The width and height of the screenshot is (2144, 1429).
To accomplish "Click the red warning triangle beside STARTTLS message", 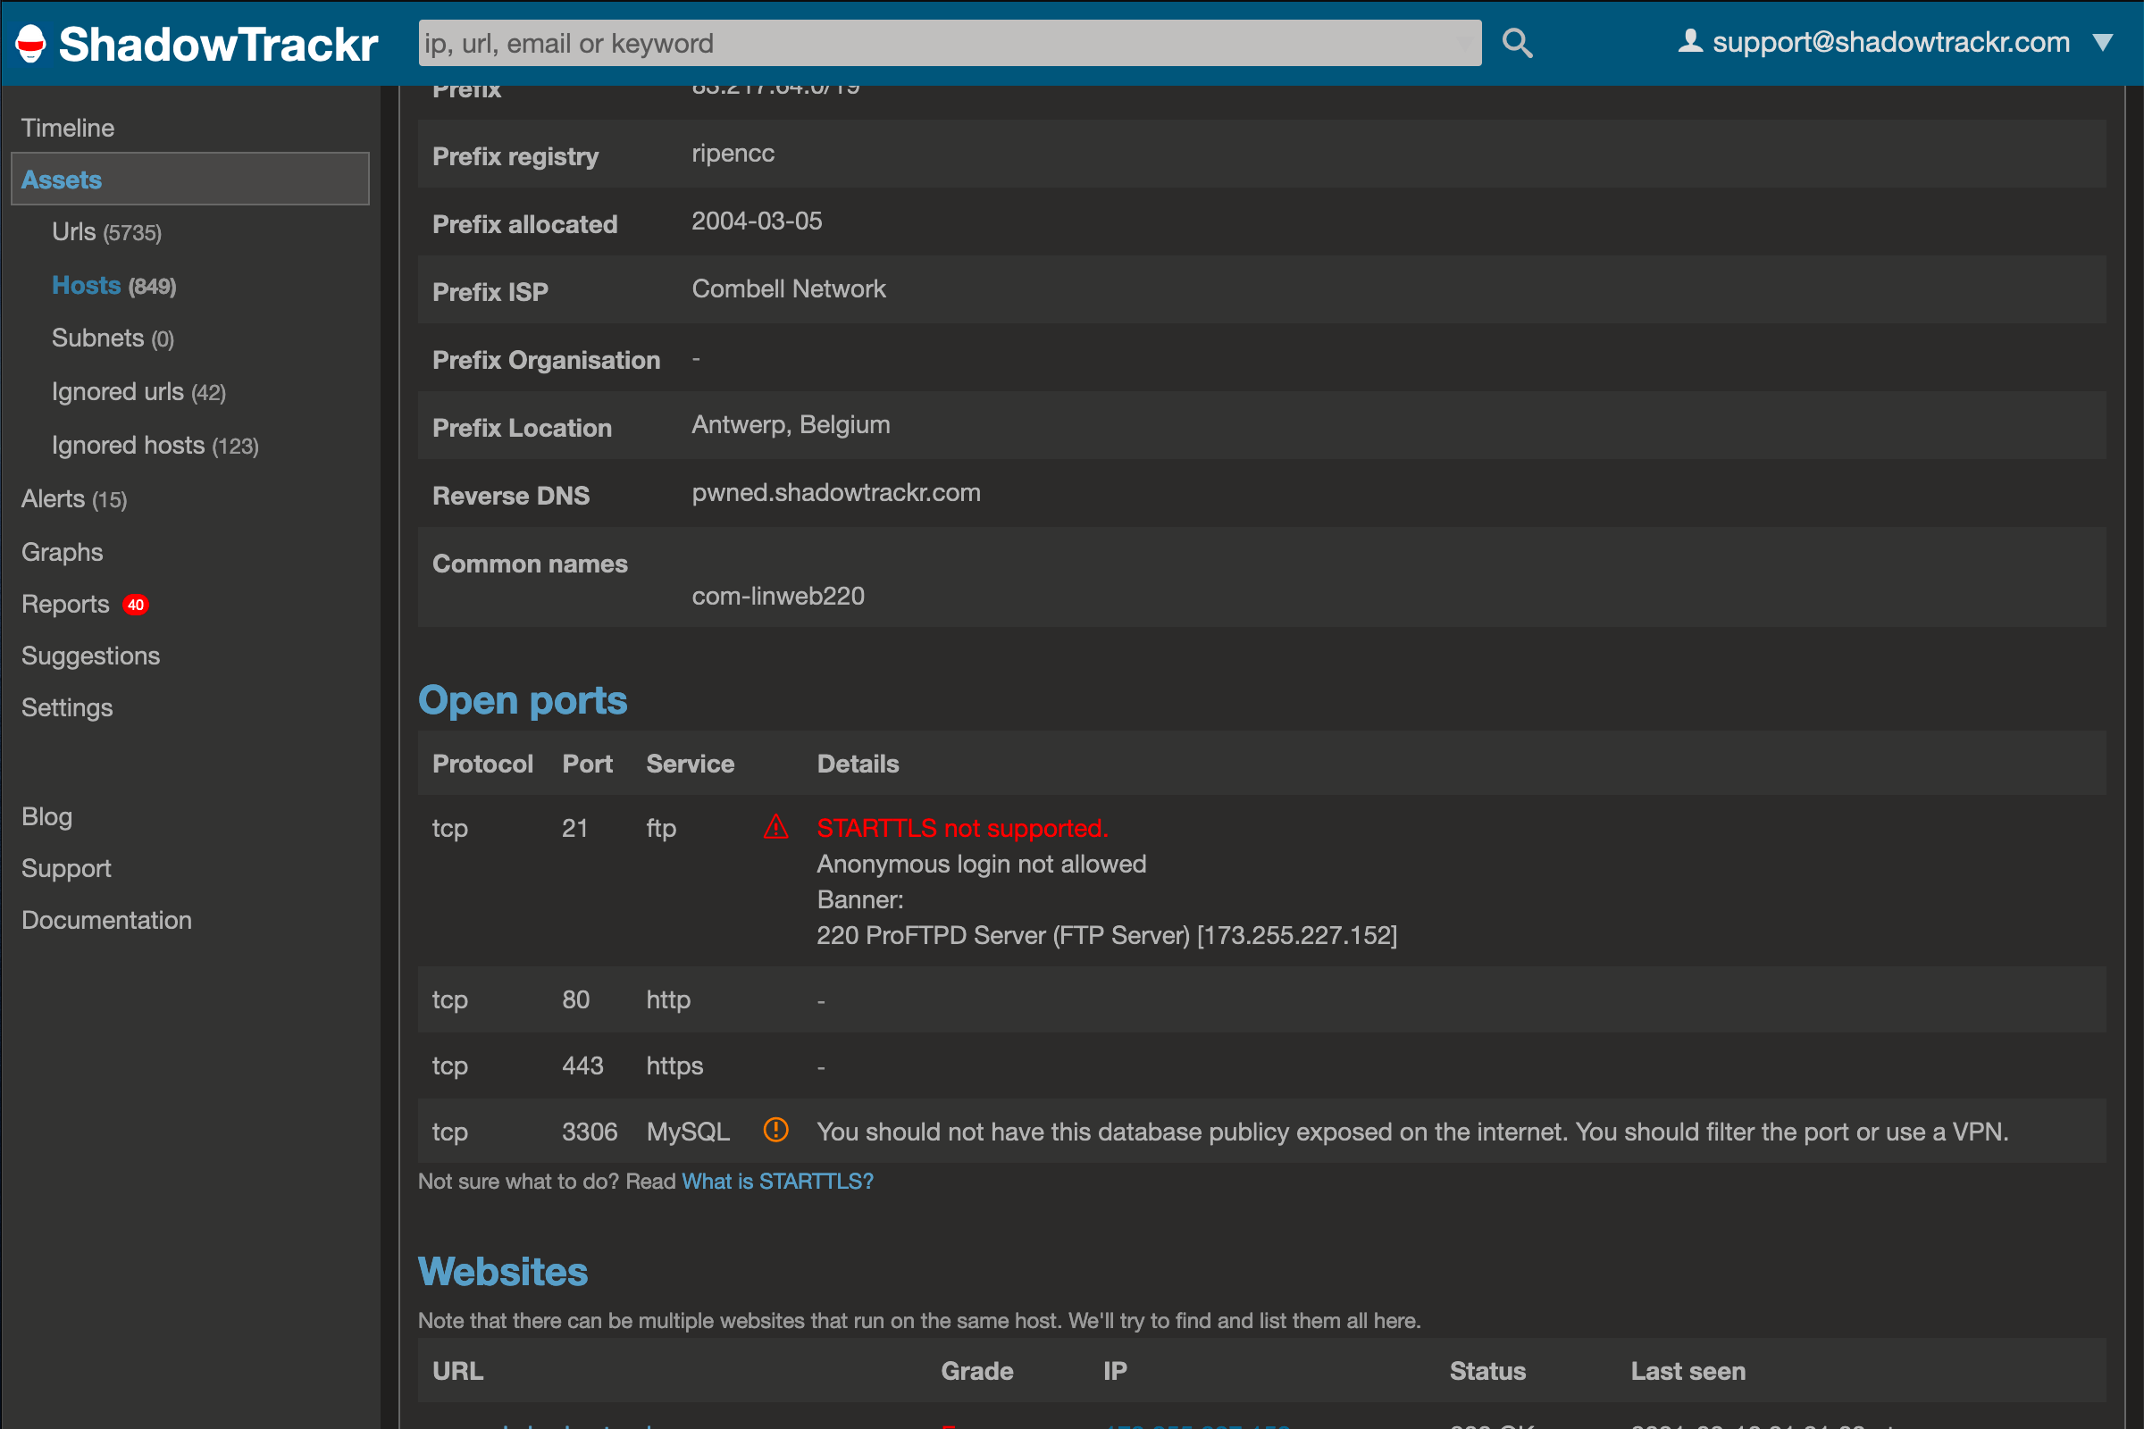I will (775, 829).
